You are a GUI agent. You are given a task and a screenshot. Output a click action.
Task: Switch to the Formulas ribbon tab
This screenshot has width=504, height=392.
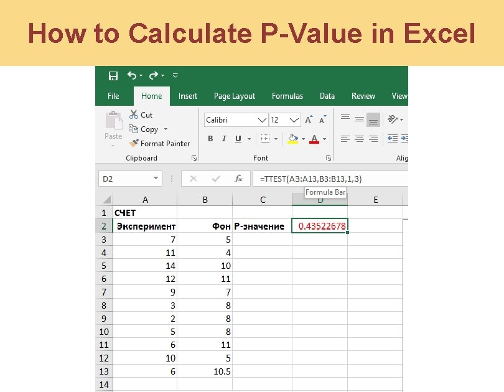[x=287, y=96]
